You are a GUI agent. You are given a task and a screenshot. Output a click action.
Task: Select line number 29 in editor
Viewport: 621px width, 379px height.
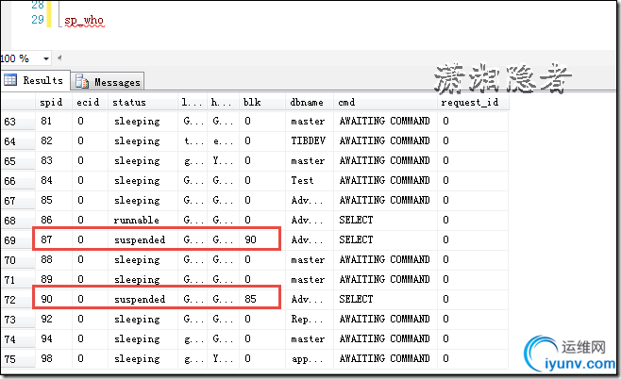click(x=38, y=20)
